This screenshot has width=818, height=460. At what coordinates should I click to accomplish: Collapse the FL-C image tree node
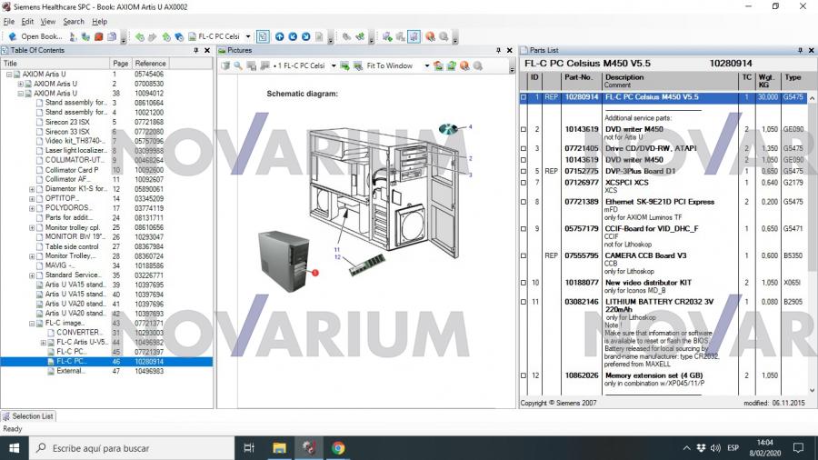coord(33,323)
